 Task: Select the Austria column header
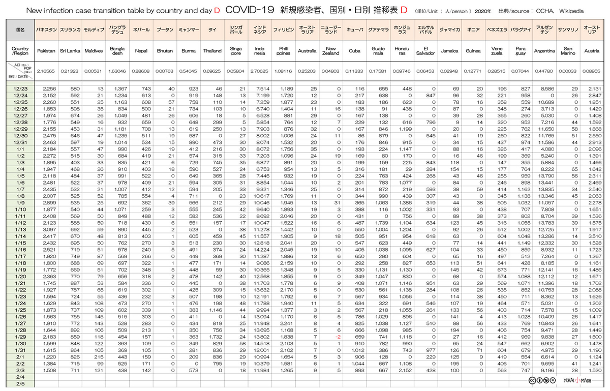click(x=591, y=51)
